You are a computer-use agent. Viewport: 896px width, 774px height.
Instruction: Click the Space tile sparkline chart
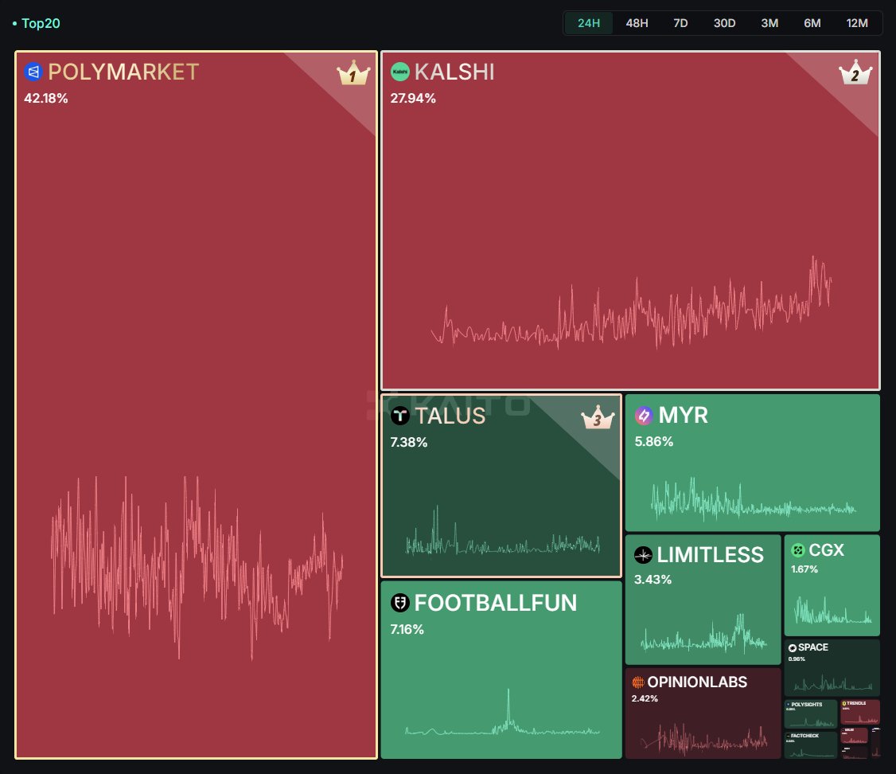pyautogui.click(x=832, y=682)
